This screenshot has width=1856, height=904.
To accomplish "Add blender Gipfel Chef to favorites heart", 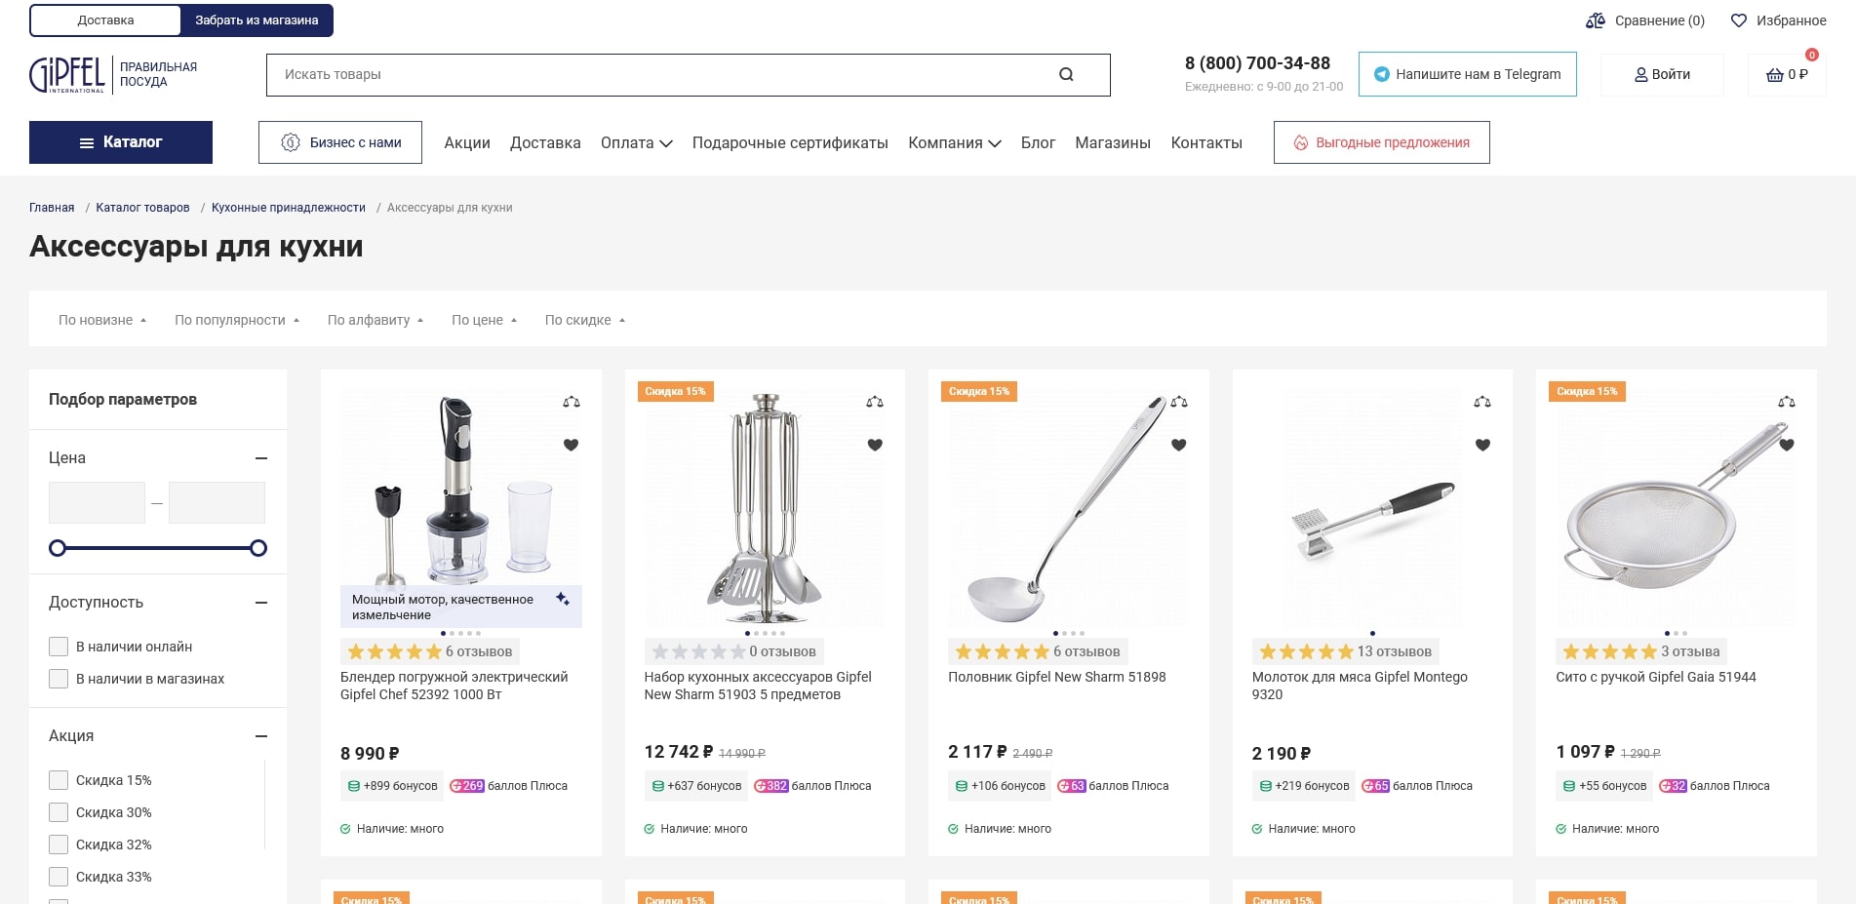I will click(572, 445).
